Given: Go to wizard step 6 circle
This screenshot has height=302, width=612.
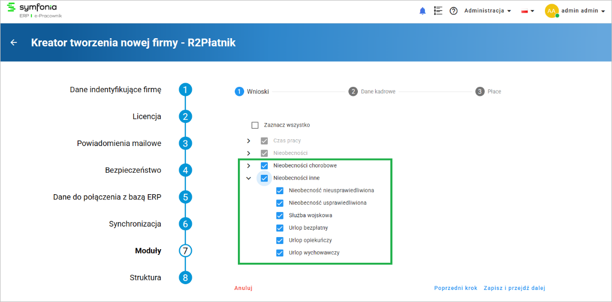Looking at the screenshot, I should pyautogui.click(x=185, y=224).
